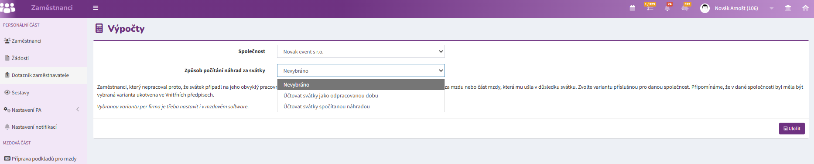Image resolution: width=814 pixels, height=164 pixels.
Task: Open Žádosti in the sidebar
Action: point(44,58)
